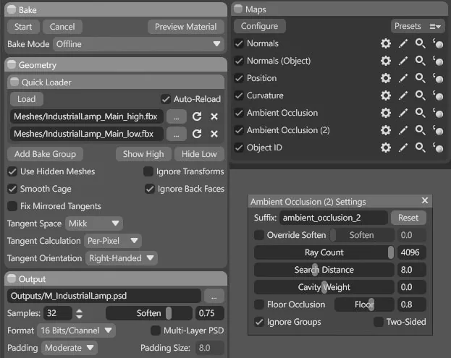Reload the IndustrialLamp_Main_high.fbx mesh
Screen dimensions: 451x358
pyautogui.click(x=197, y=116)
